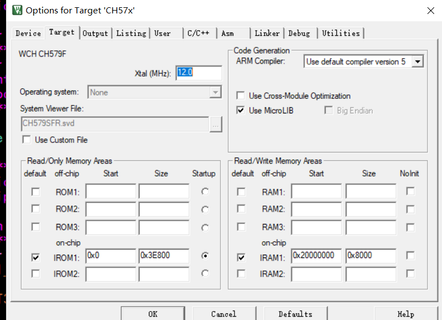Open the C/C++ tab
442x320 pixels.
(199, 34)
